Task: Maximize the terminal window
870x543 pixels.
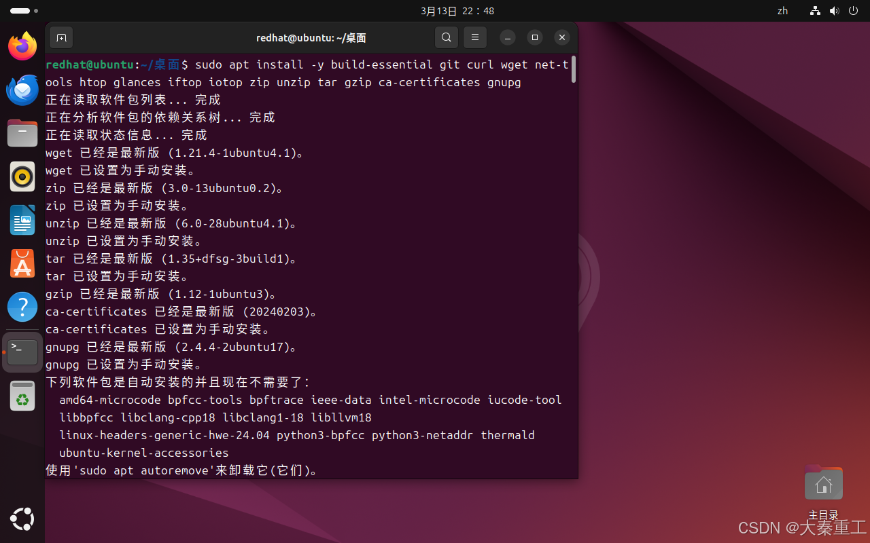Action: (x=534, y=37)
